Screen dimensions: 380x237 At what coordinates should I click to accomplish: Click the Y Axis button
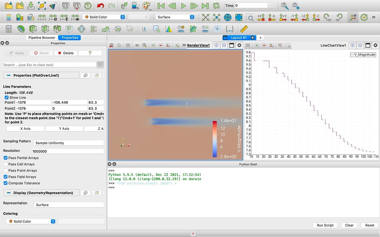64,128
